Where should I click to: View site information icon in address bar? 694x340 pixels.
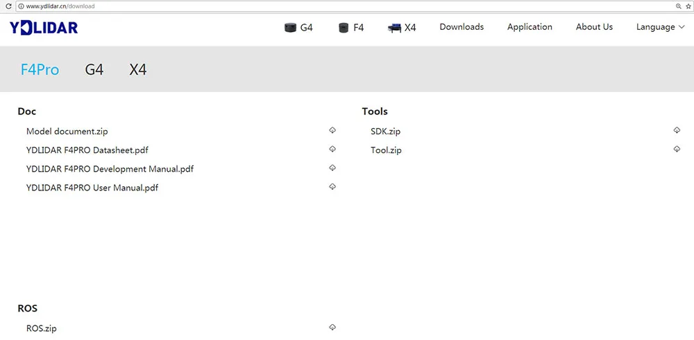point(20,6)
